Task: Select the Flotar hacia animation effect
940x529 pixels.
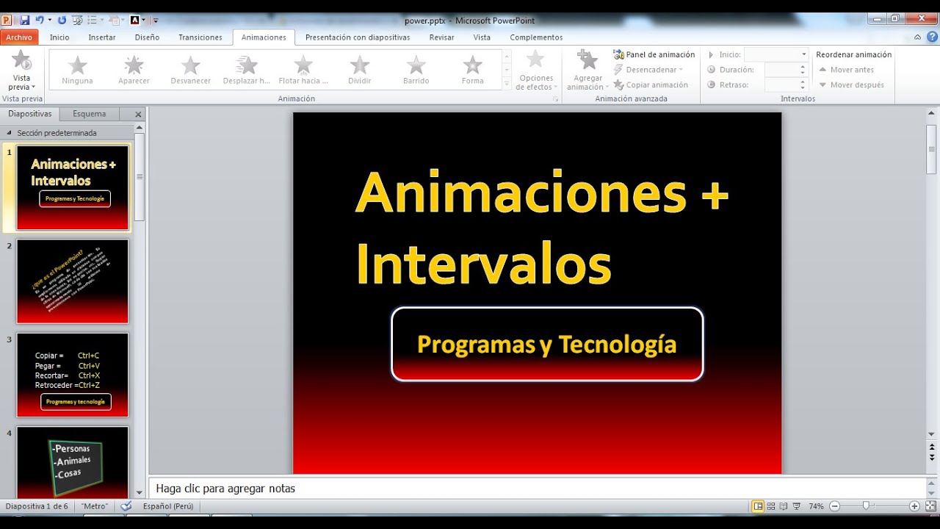Action: click(x=303, y=70)
